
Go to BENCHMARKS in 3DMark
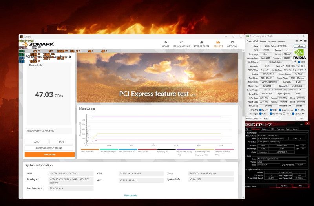pos(181,44)
